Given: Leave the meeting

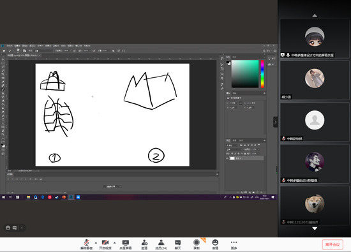Looking at the screenshot, I should coord(332,244).
